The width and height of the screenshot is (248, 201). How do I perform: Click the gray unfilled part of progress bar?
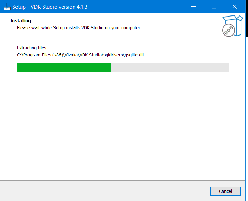pos(170,68)
